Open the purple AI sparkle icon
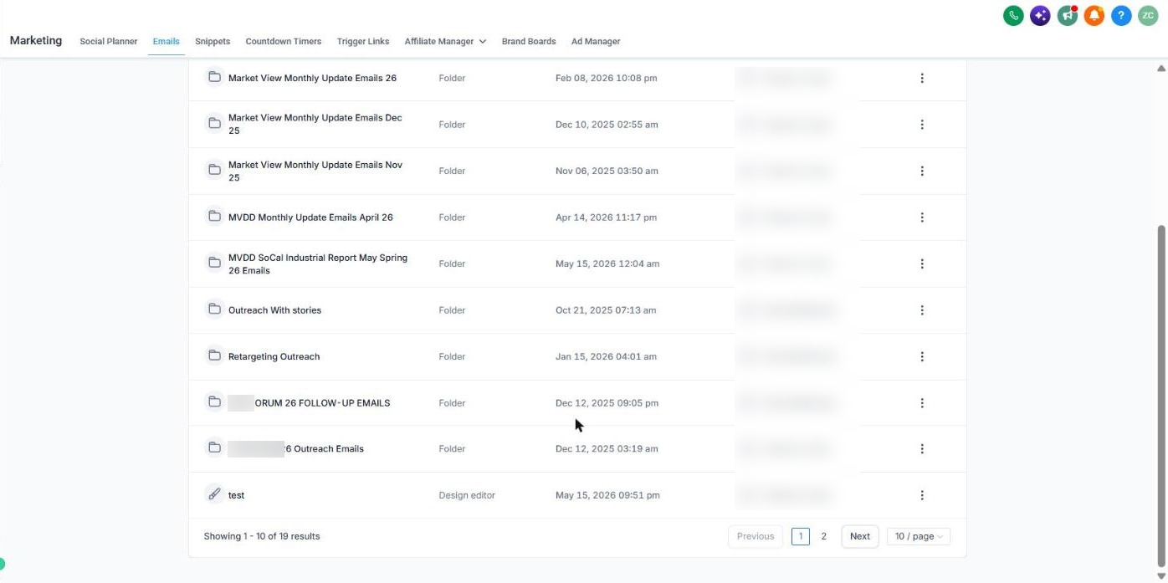The height and width of the screenshot is (583, 1168). pyautogui.click(x=1040, y=15)
